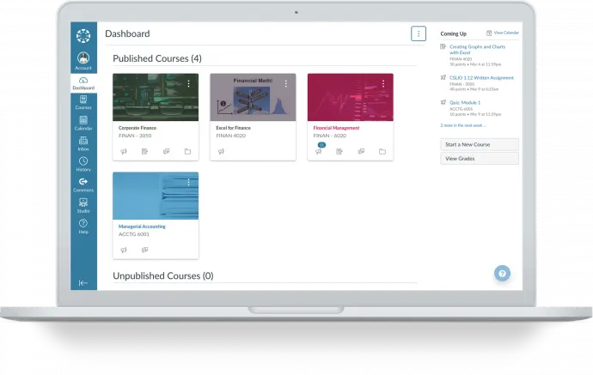Screen dimensions: 593x375
Task: Click the Managerial Accounting card image
Action: 156,196
